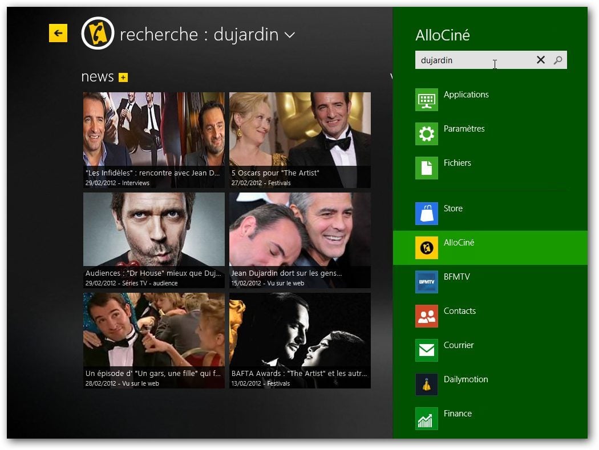This screenshot has width=599, height=450.
Task: Open the Contacts app icon
Action: [x=426, y=316]
